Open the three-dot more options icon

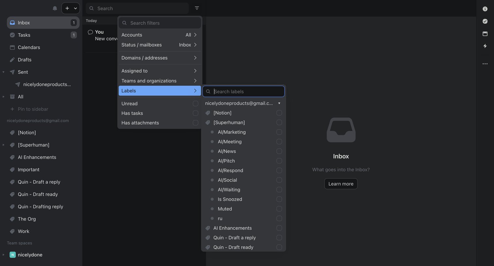[485, 64]
